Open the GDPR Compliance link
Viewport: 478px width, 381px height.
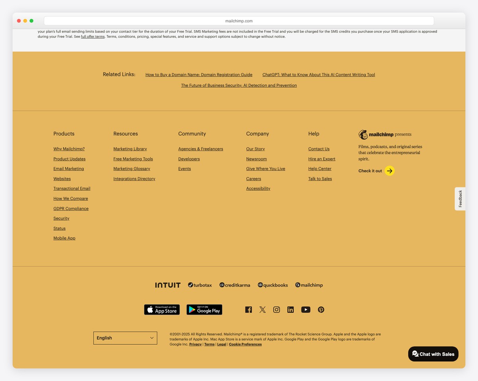(71, 208)
